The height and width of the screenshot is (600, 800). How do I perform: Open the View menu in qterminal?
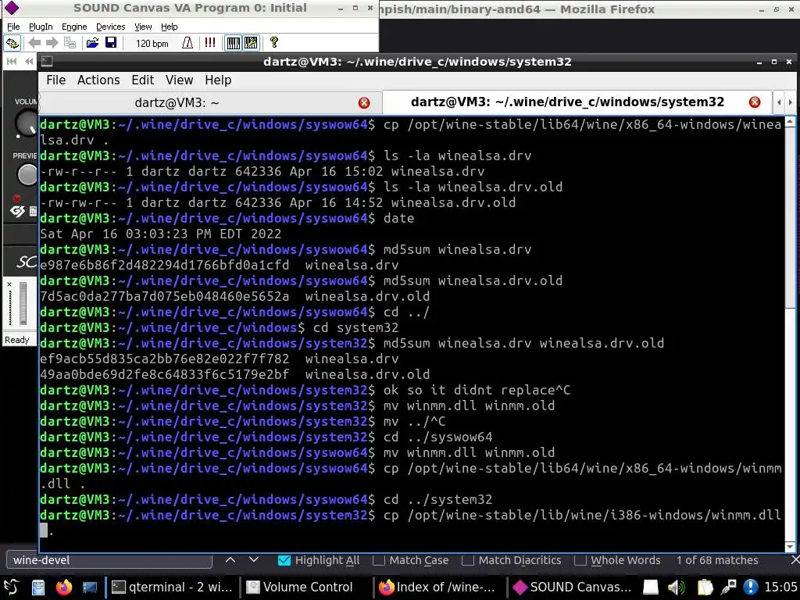179,80
